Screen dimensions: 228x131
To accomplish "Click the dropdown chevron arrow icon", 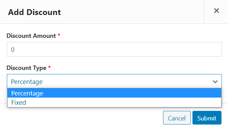I will point(215,82).
